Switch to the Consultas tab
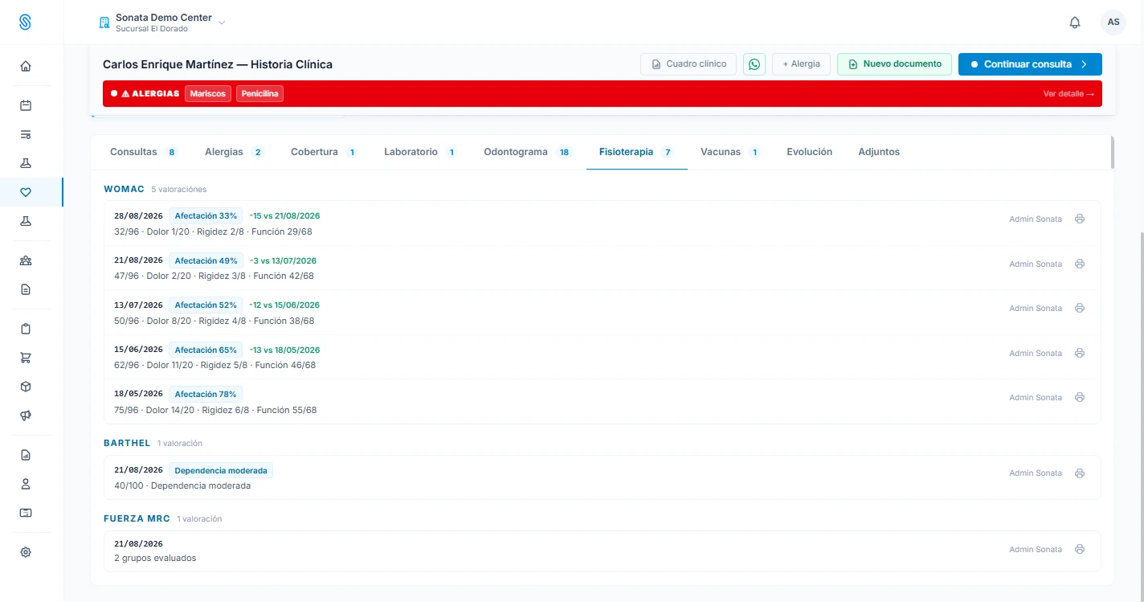The image size is (1144, 602). 144,152
